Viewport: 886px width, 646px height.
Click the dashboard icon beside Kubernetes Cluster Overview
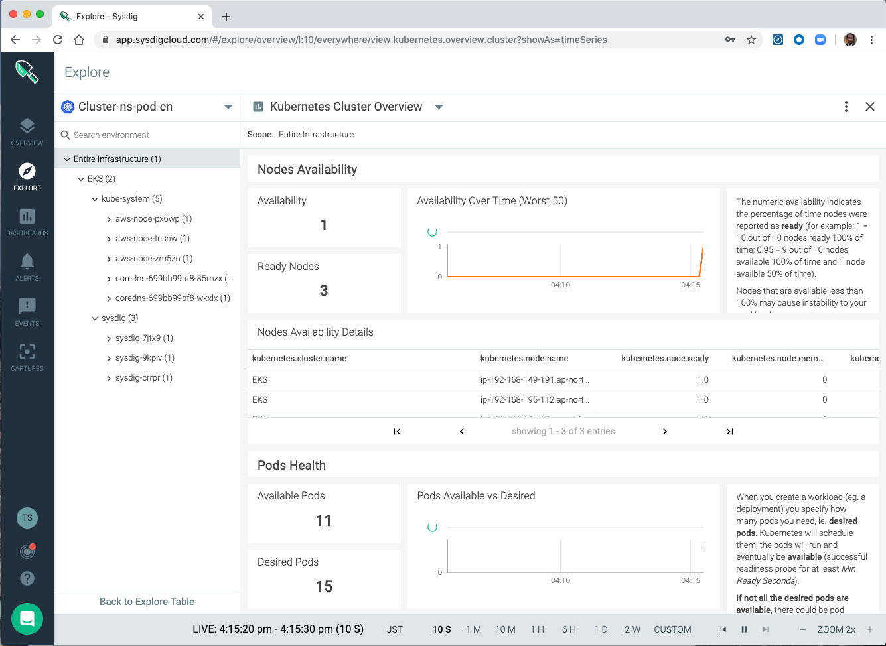point(258,107)
